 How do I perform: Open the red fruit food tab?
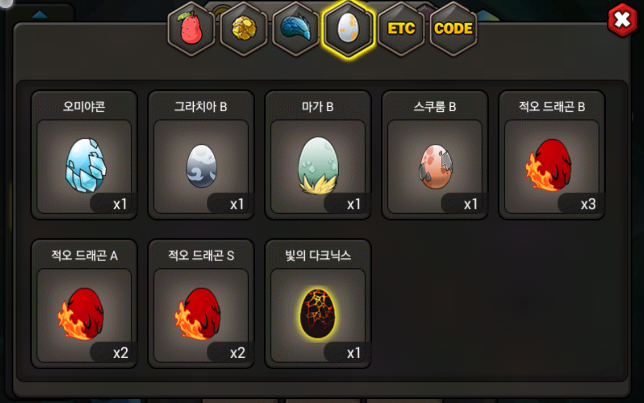(x=191, y=29)
